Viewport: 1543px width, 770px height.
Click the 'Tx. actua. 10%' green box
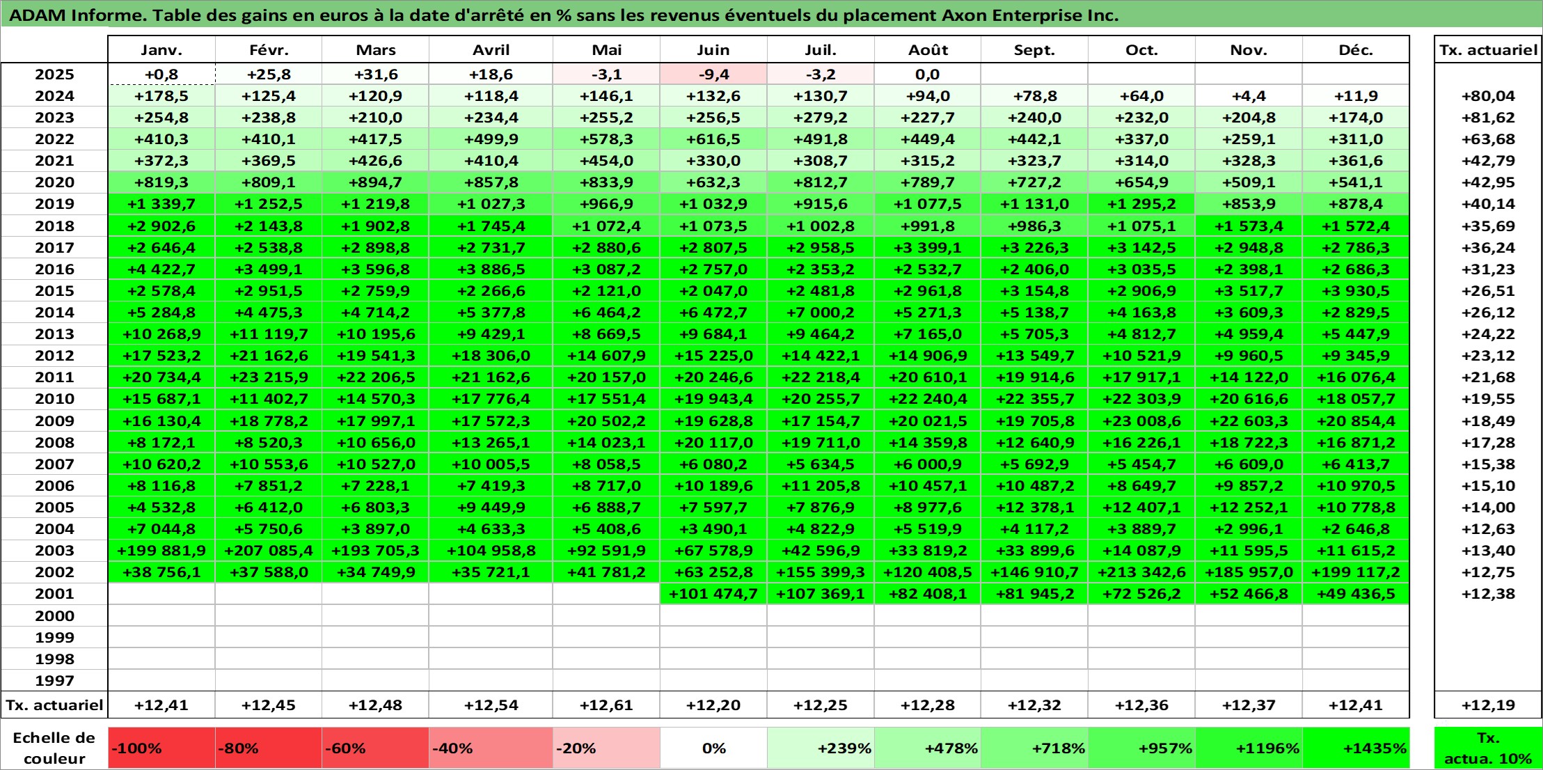(1488, 748)
